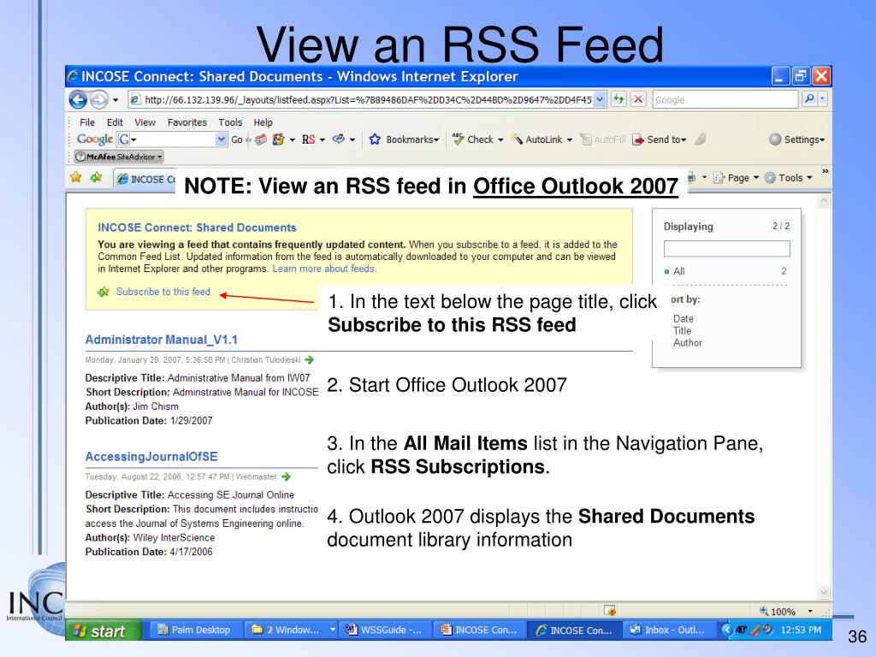Click the spell Check toolbar button
876x657 pixels.
(478, 139)
